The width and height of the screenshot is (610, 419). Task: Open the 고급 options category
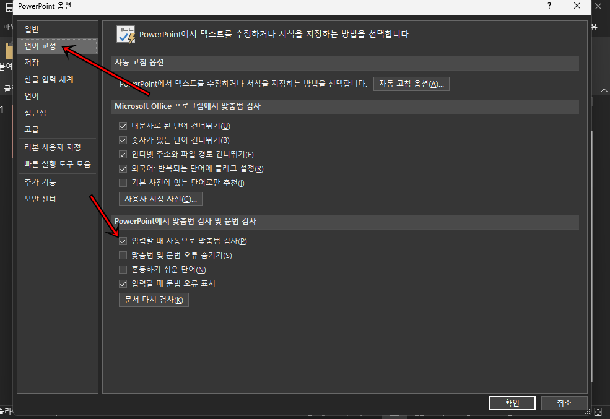tap(57, 129)
